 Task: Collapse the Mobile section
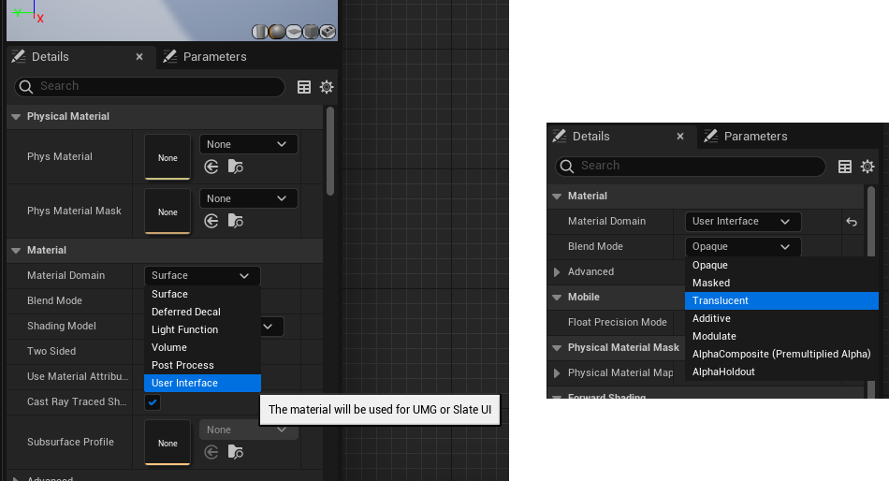click(x=558, y=298)
